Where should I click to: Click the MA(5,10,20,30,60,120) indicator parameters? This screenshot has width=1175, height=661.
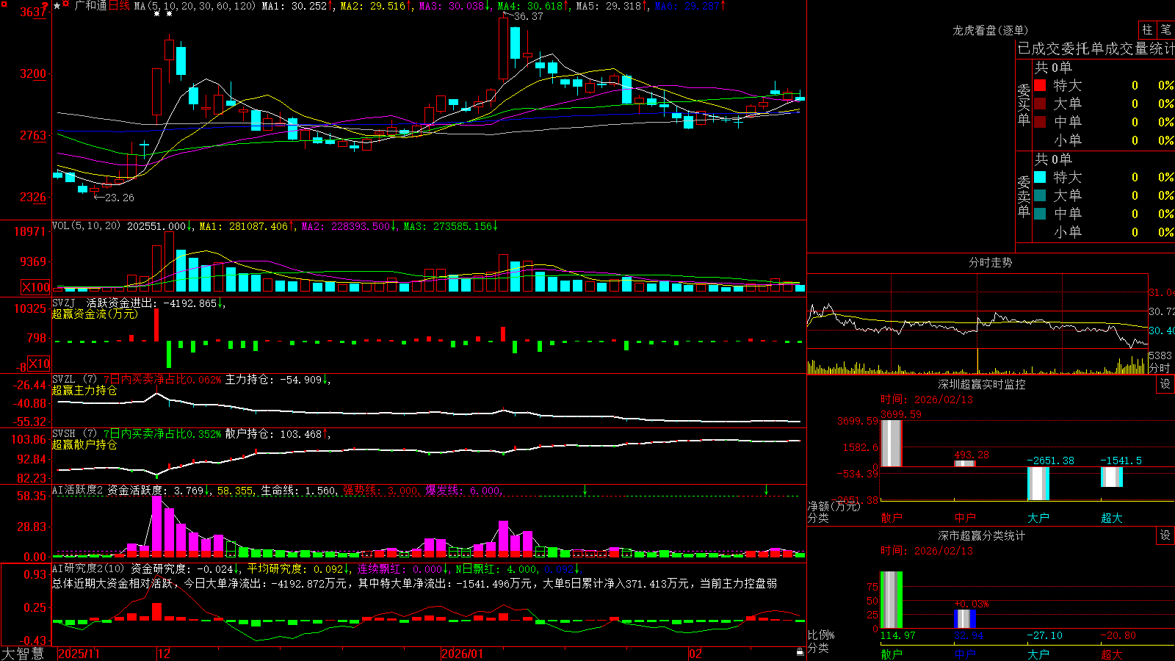[x=194, y=6]
